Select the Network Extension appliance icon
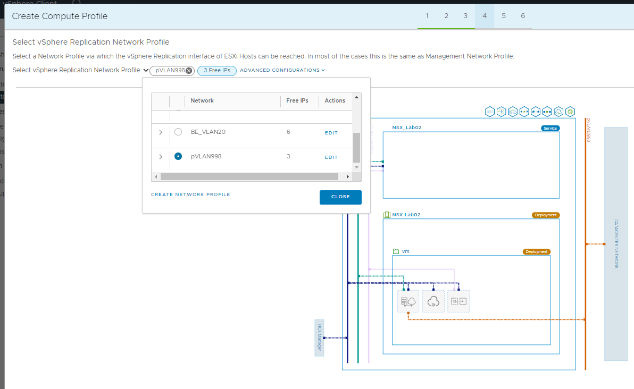This screenshot has height=389, width=634. [458, 301]
